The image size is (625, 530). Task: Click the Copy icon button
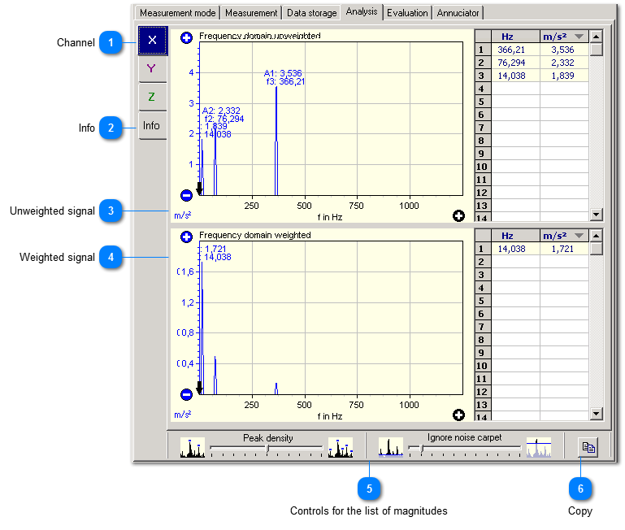tap(588, 447)
